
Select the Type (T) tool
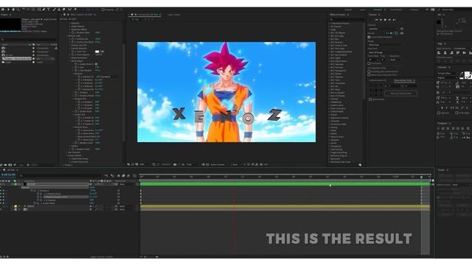click(49, 10)
